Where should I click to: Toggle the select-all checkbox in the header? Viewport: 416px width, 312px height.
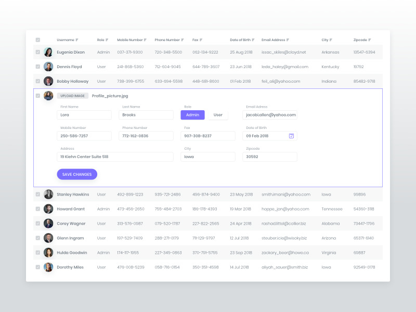37,40
